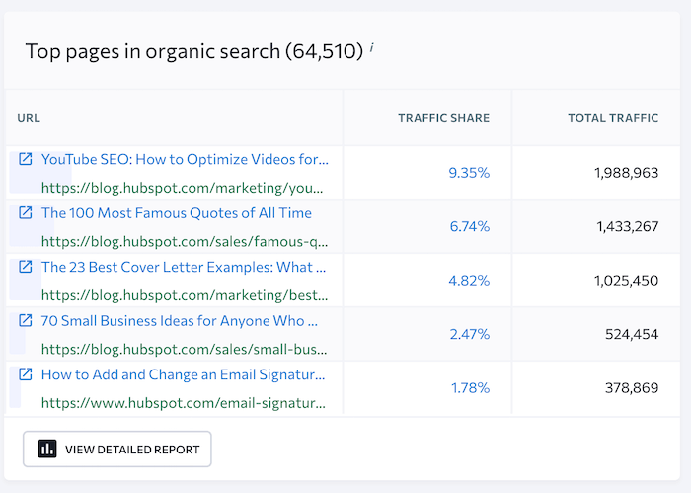Click external link icon beside YouTube SEO row
The height and width of the screenshot is (493, 691).
click(26, 159)
